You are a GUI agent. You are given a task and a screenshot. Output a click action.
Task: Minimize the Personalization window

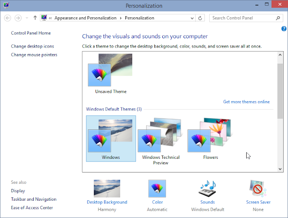coord(257,5)
